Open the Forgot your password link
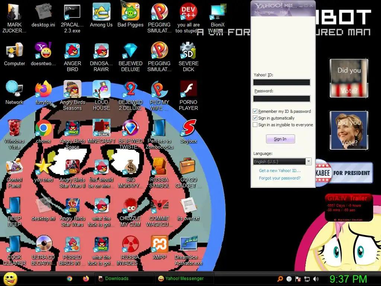The image size is (381, 286). [280, 178]
